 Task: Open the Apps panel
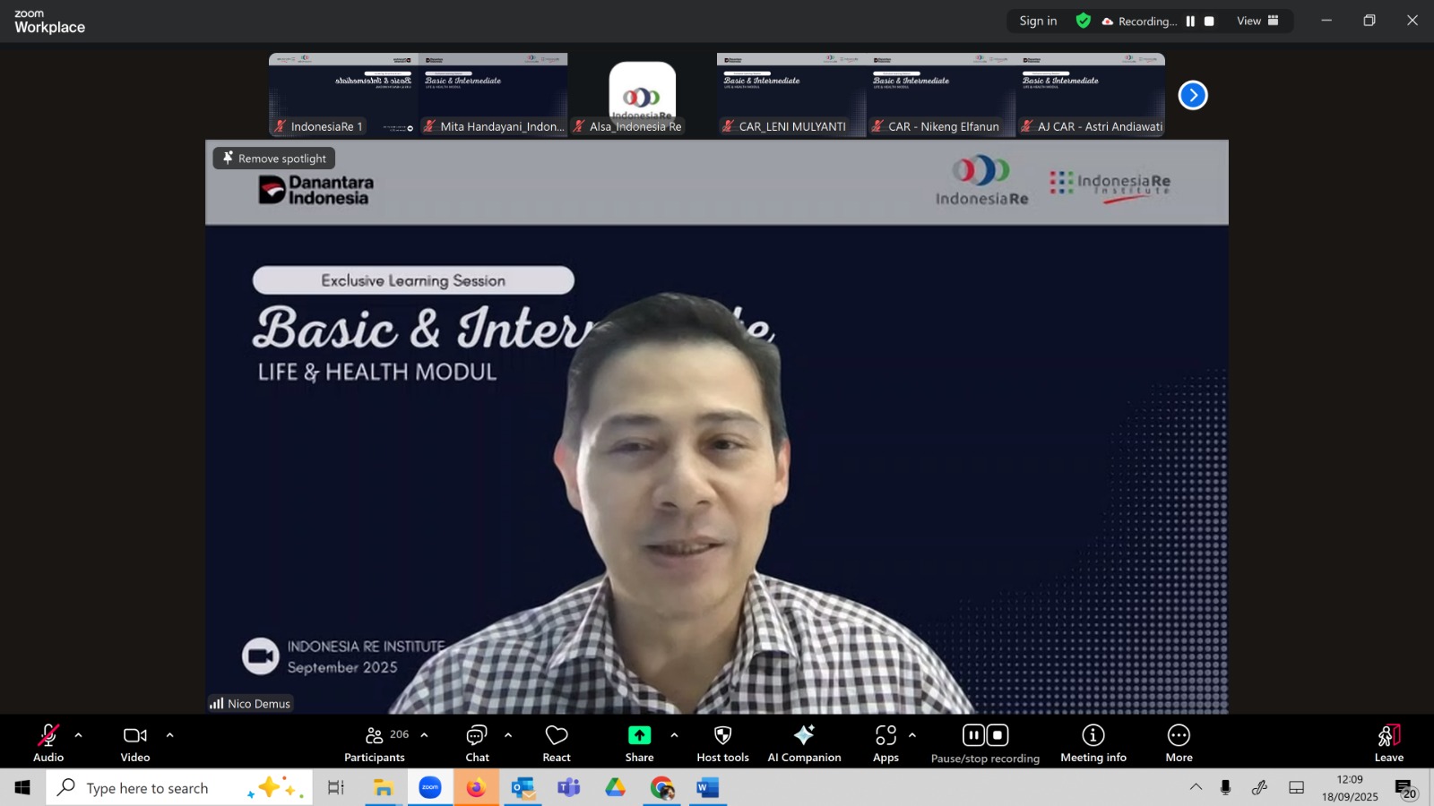[x=885, y=742]
